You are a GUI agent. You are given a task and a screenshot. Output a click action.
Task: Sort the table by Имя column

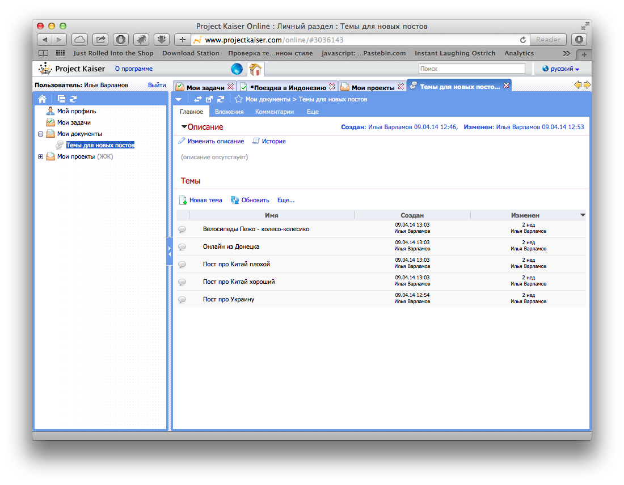(x=271, y=215)
